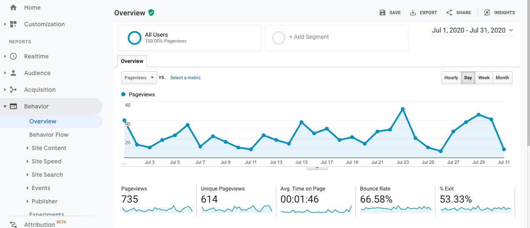
Task: Expand the Acquisition section arrow
Action: [5, 90]
